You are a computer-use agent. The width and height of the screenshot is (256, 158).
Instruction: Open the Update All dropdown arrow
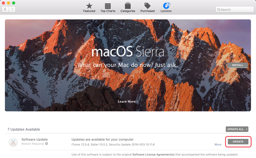247,129
